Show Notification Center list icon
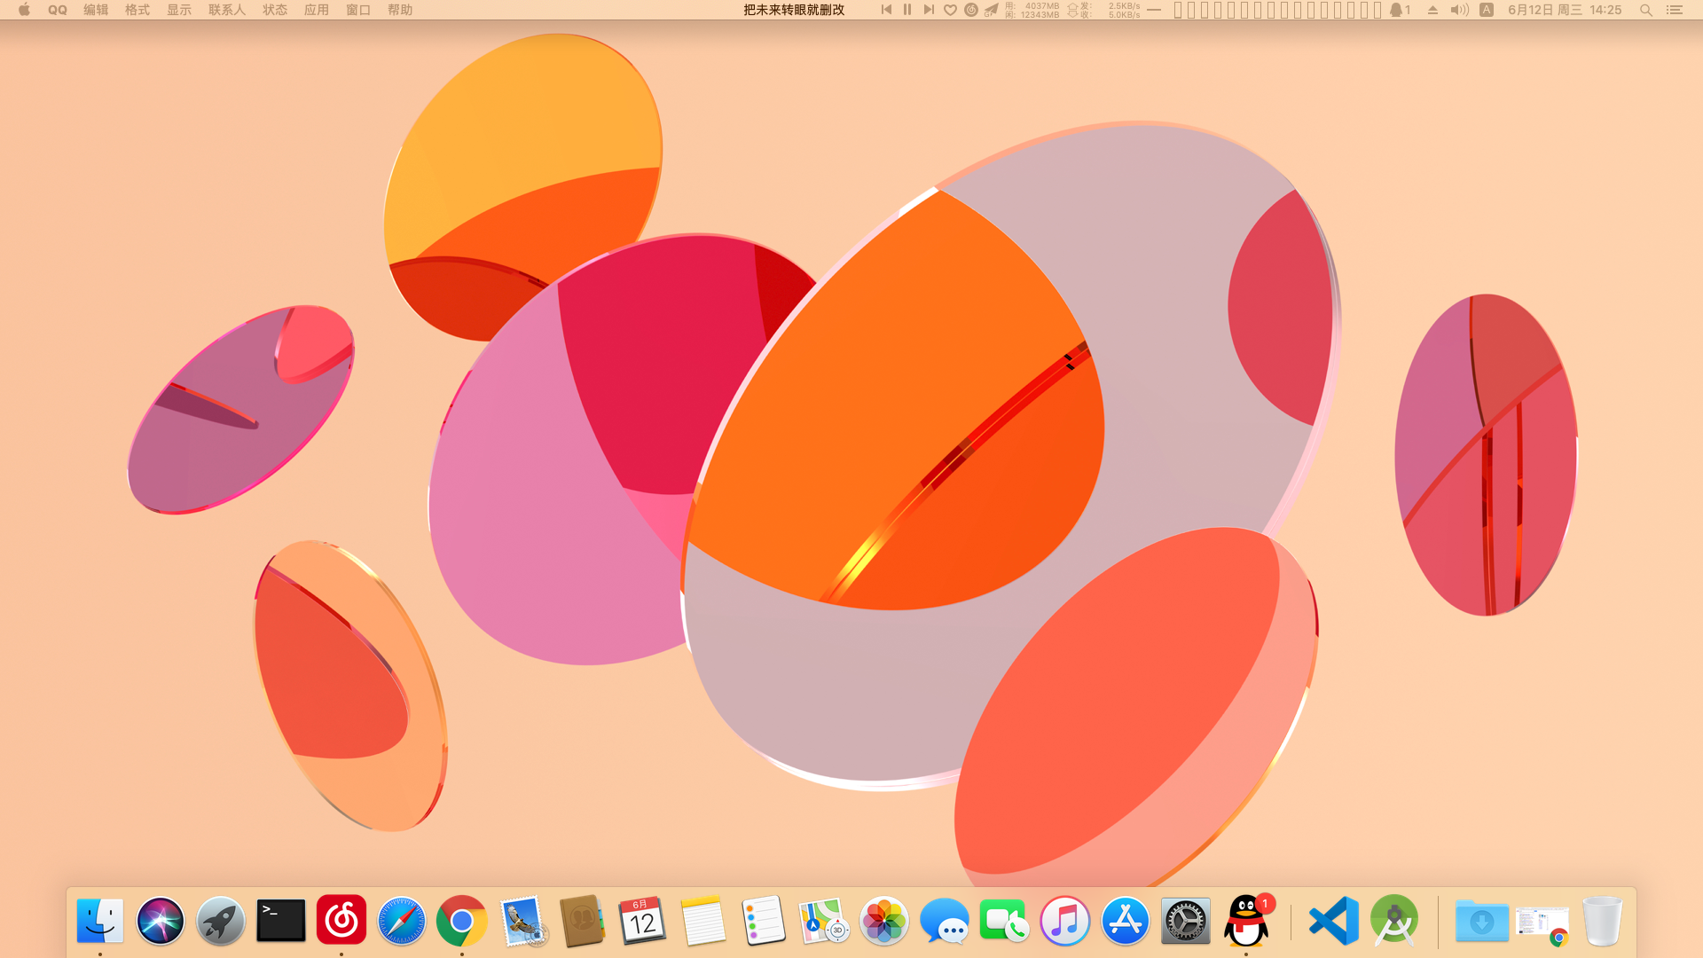The width and height of the screenshot is (1703, 958). coord(1675,10)
